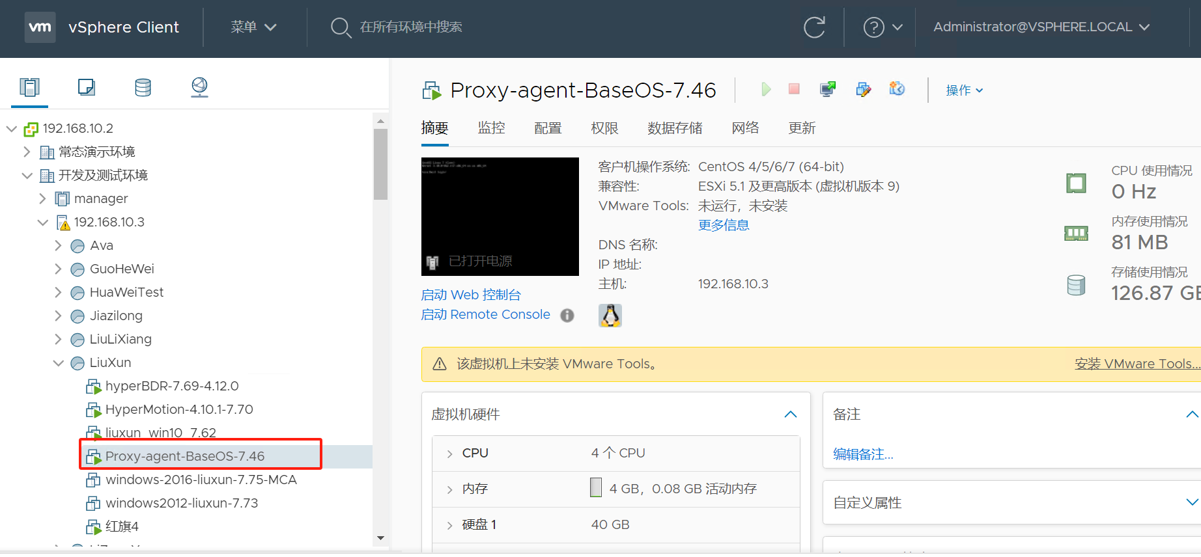The image size is (1201, 557).
Task: Open the Networking view icon
Action: tap(199, 87)
